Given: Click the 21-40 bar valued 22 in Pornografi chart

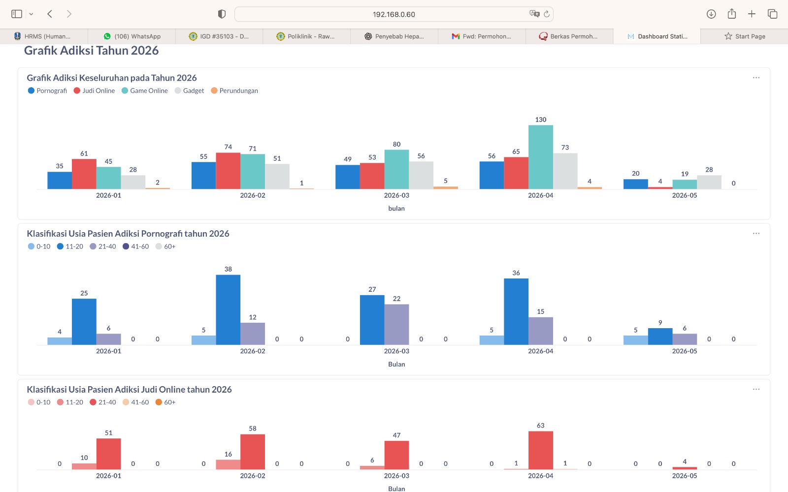Looking at the screenshot, I should (x=396, y=324).
